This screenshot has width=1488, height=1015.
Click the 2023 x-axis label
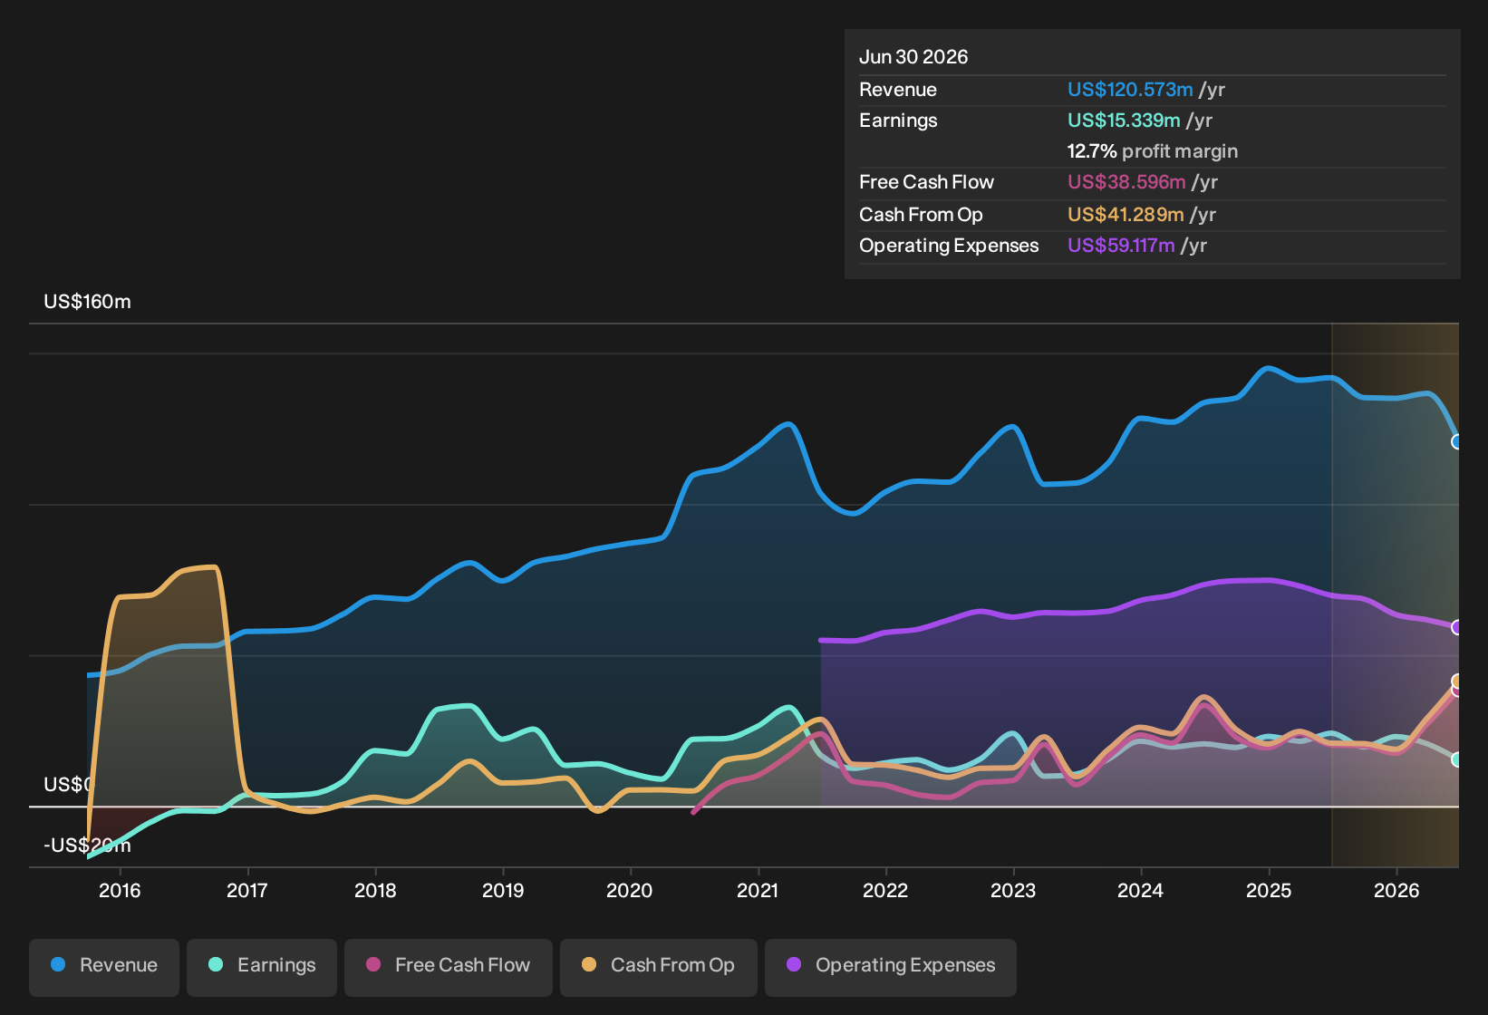[x=1013, y=891]
